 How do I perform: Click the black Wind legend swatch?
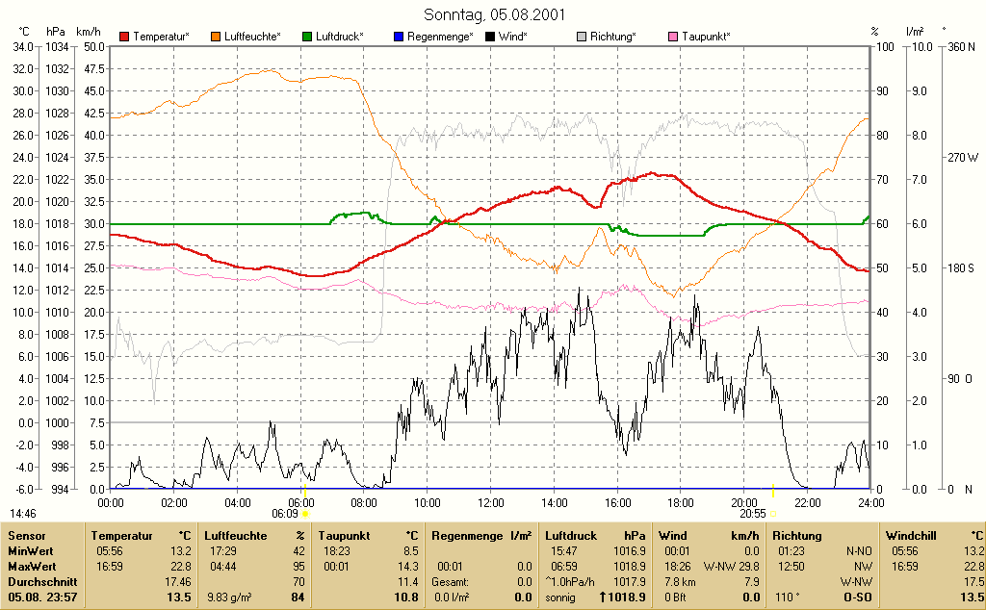(x=490, y=38)
